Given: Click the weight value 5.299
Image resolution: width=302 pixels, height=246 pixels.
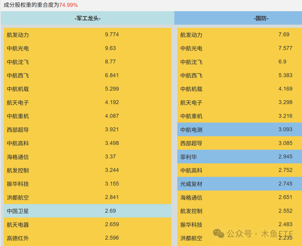Looking at the screenshot, I should pyautogui.click(x=112, y=89).
